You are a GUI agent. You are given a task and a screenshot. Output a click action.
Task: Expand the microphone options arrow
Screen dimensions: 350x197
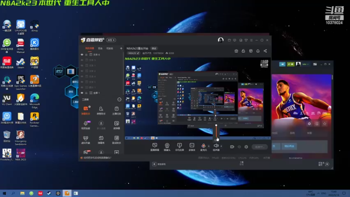click(x=209, y=146)
